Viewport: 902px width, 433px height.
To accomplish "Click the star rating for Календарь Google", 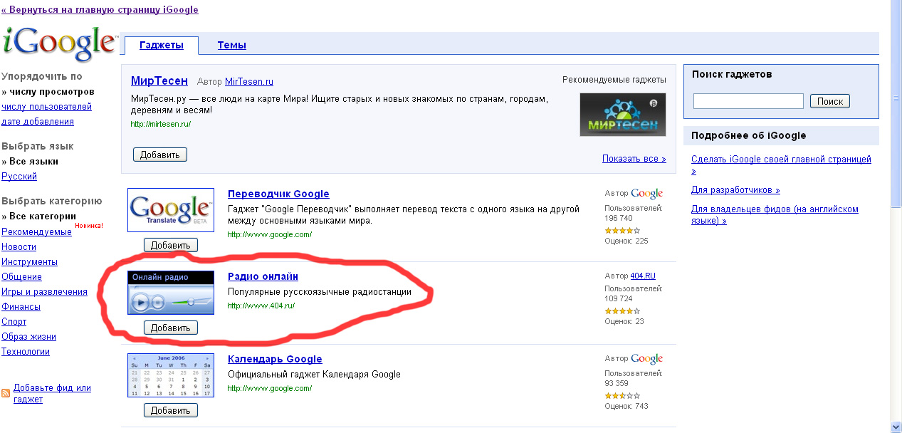I will coord(622,395).
